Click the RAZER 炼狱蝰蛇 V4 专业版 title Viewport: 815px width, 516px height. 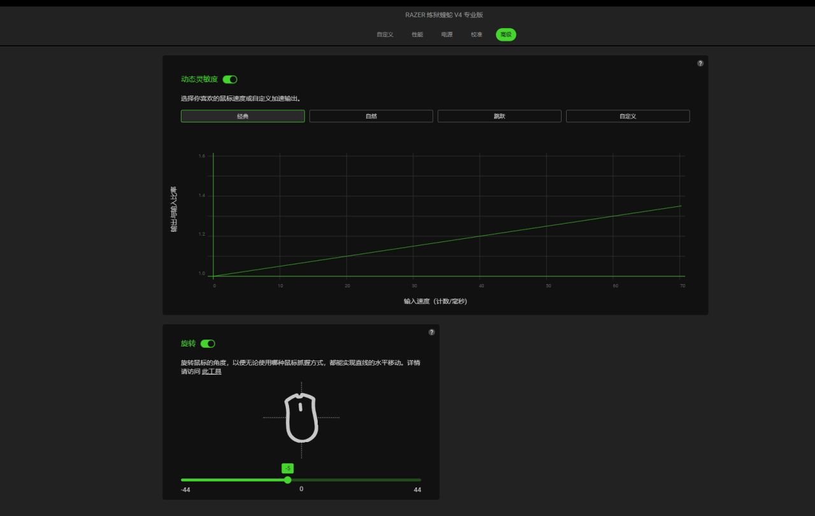tap(444, 15)
